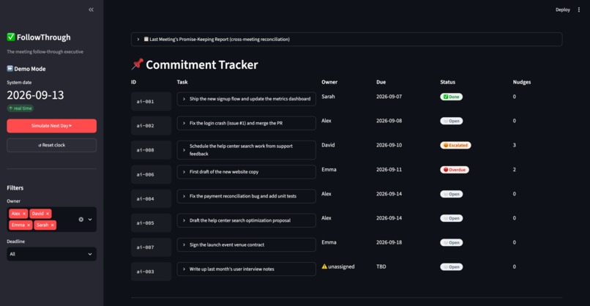
Task: Click the Done status badge
Action: (x=451, y=97)
